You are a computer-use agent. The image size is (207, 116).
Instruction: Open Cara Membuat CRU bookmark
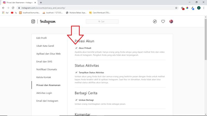[x=100, y=13]
